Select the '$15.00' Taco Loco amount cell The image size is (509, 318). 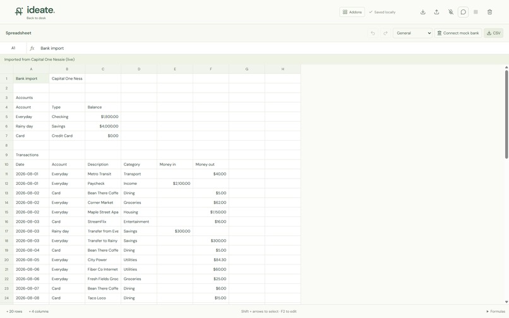click(x=211, y=298)
